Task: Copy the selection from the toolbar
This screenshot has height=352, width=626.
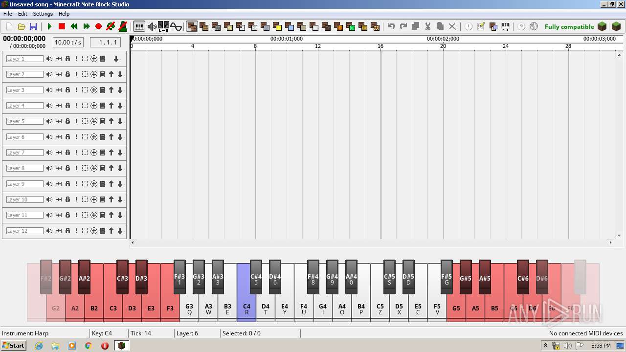Action: [416, 26]
